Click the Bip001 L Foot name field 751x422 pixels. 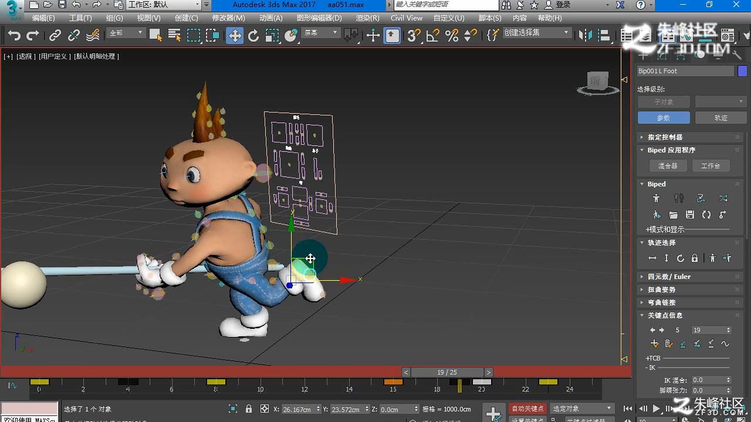[x=685, y=71]
